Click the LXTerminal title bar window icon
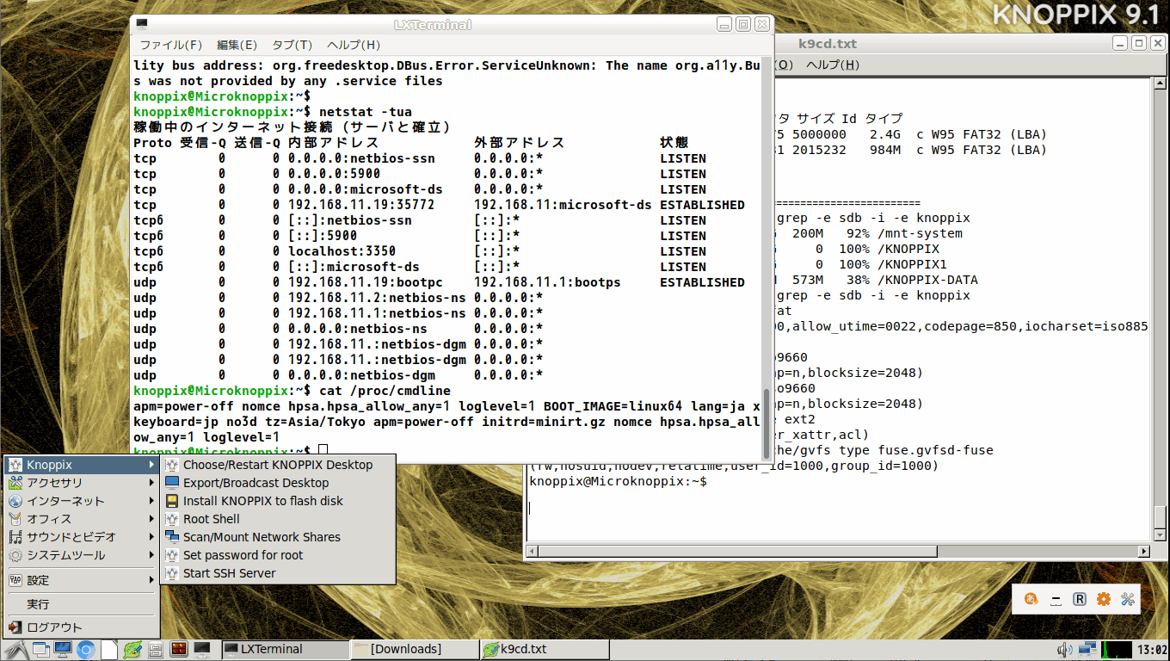Screen dimensions: 1170x661 pos(142,24)
